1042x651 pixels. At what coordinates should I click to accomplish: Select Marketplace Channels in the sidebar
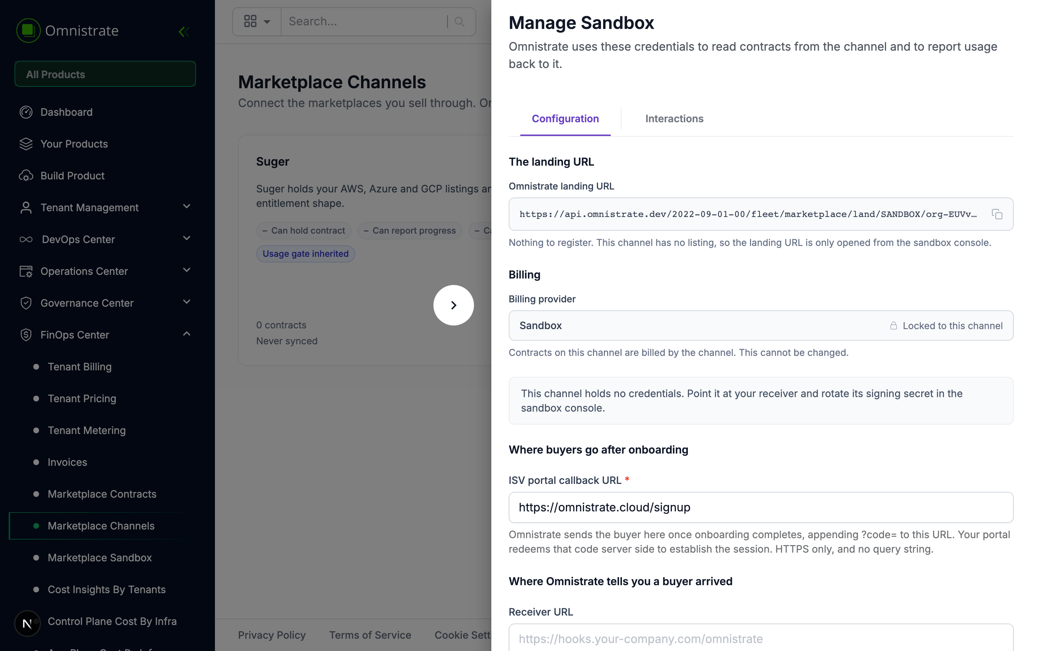point(101,526)
